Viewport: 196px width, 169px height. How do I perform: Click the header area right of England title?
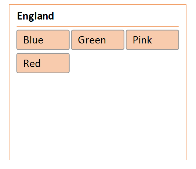point(116,16)
